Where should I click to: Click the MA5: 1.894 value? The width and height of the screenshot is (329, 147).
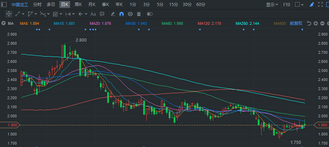point(30,23)
